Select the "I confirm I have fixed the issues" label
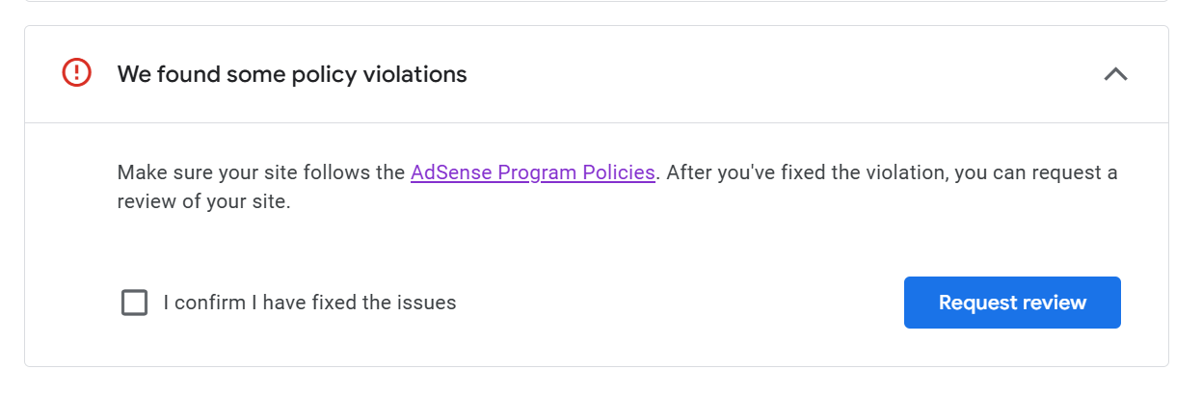1202x396 pixels. click(x=309, y=303)
